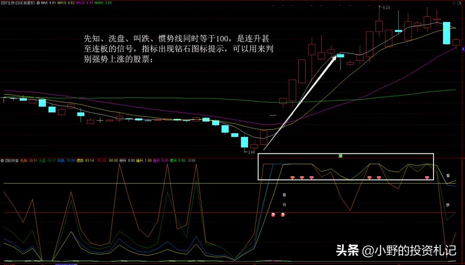Click the left red ball marker below 稳升

pyautogui.click(x=273, y=215)
